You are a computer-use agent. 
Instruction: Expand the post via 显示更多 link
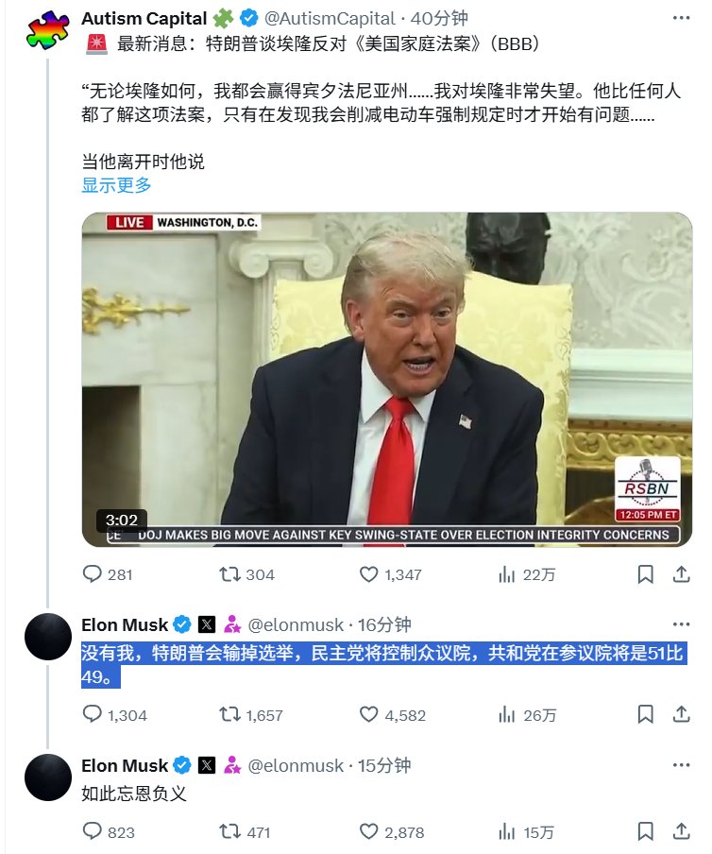point(116,185)
